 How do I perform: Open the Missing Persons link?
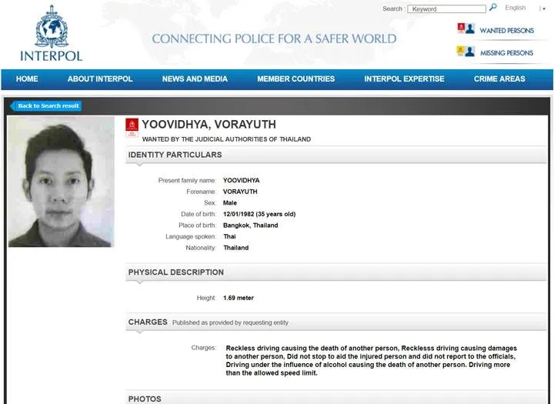[x=506, y=53]
